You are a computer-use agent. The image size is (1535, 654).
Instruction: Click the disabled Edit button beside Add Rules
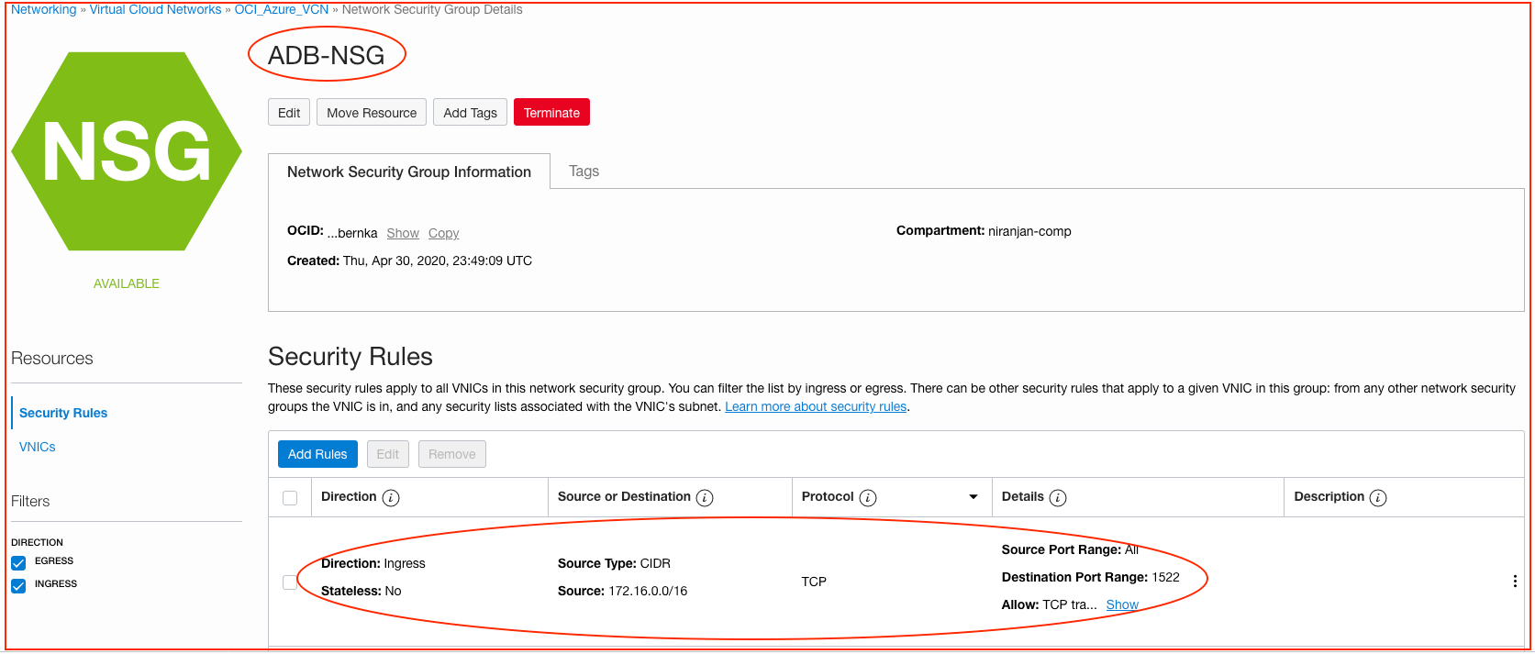point(388,454)
